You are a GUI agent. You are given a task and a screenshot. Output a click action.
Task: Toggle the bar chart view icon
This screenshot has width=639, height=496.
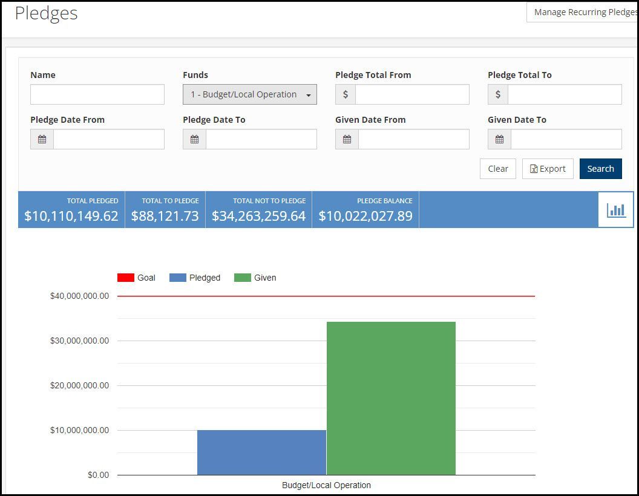click(616, 210)
